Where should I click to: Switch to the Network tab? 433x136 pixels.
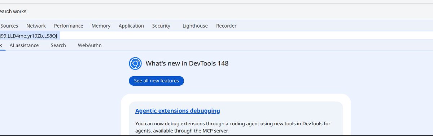click(36, 26)
